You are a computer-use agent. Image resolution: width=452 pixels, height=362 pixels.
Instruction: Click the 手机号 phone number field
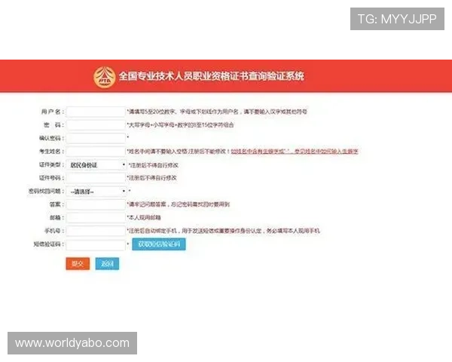[96, 231]
